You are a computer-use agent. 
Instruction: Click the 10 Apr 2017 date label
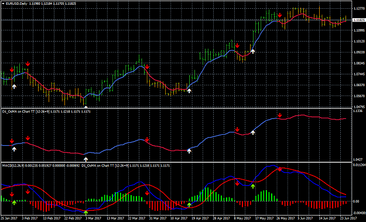[x=179, y=218]
